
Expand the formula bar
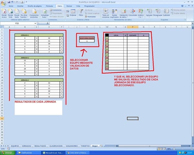pos(193,23)
